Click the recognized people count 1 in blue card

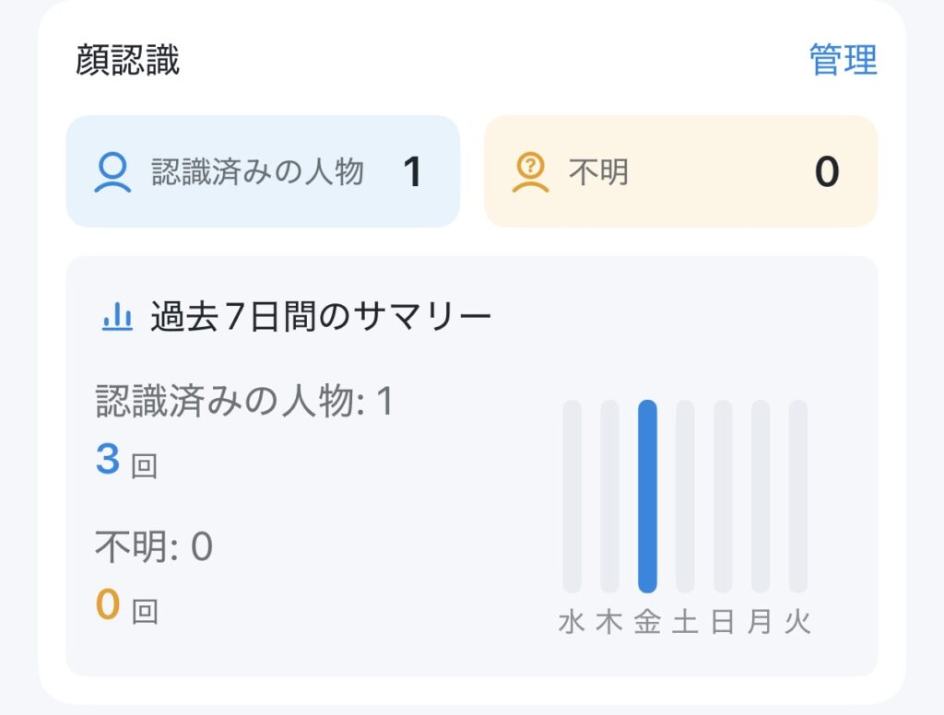pyautogui.click(x=412, y=172)
